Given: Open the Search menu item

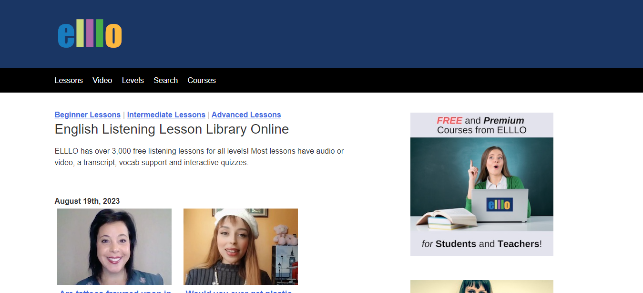Looking at the screenshot, I should (166, 80).
